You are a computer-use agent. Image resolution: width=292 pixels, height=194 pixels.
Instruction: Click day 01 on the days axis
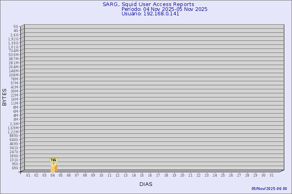click(28, 175)
